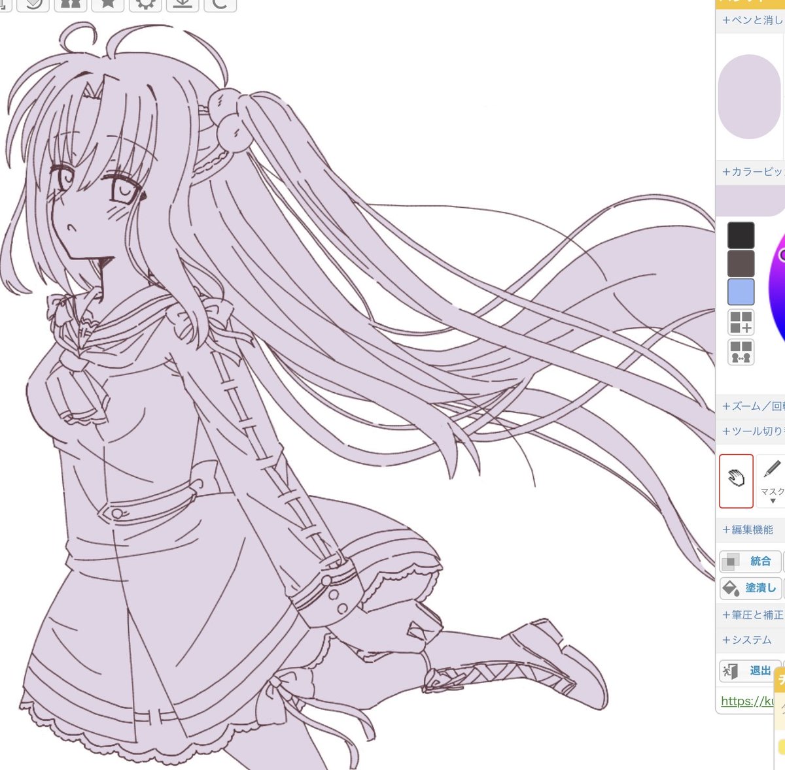The image size is (785, 770).
Task: Click the circular reload icon in toolbar
Action: tap(220, 4)
